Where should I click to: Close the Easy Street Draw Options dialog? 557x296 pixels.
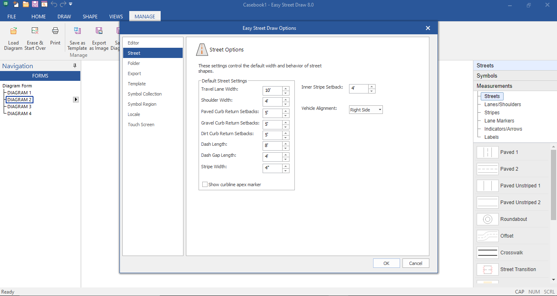pyautogui.click(x=428, y=28)
